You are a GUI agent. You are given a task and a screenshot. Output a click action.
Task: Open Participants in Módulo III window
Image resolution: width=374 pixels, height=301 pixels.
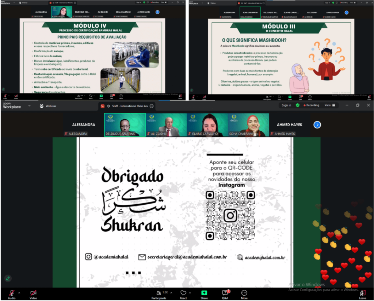coord(267,97)
